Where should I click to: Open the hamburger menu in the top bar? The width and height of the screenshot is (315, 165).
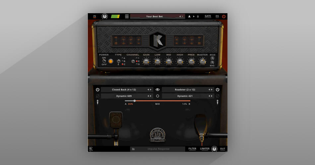[x=127, y=16]
